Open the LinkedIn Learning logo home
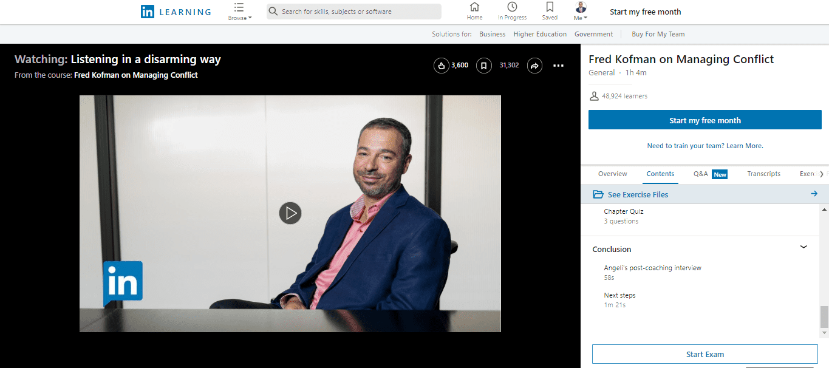Image resolution: width=829 pixels, height=368 pixels. coord(176,12)
